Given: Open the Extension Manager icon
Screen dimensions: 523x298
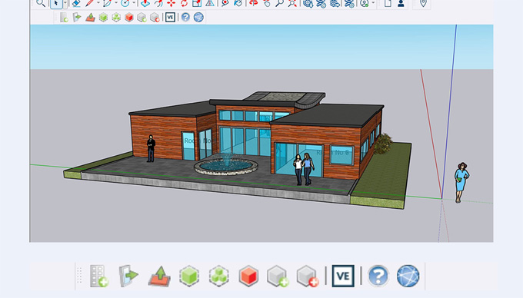Looking at the screenshot, I should [349, 3].
